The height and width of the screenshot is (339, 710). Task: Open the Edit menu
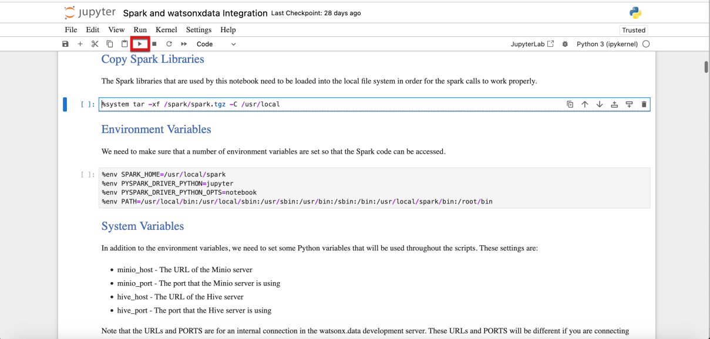(x=93, y=30)
